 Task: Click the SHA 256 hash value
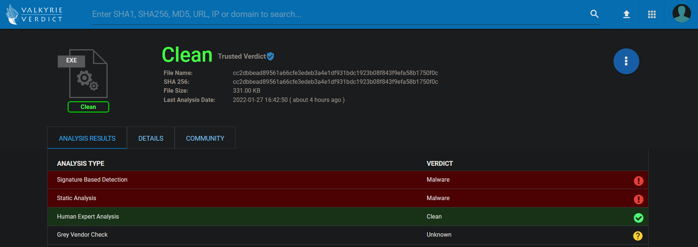335,82
